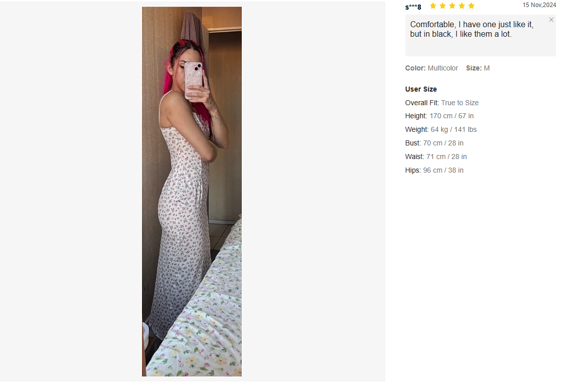Viewport: 562px width, 385px height.
Task: Click the third rating star
Action: (x=452, y=6)
